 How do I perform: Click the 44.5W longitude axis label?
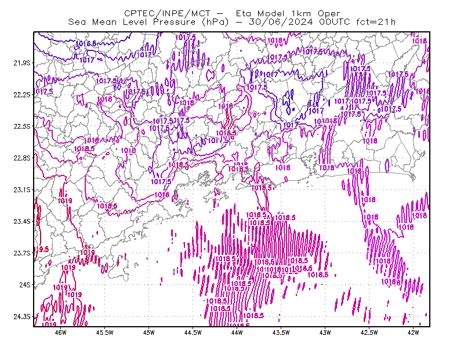tap(193, 333)
